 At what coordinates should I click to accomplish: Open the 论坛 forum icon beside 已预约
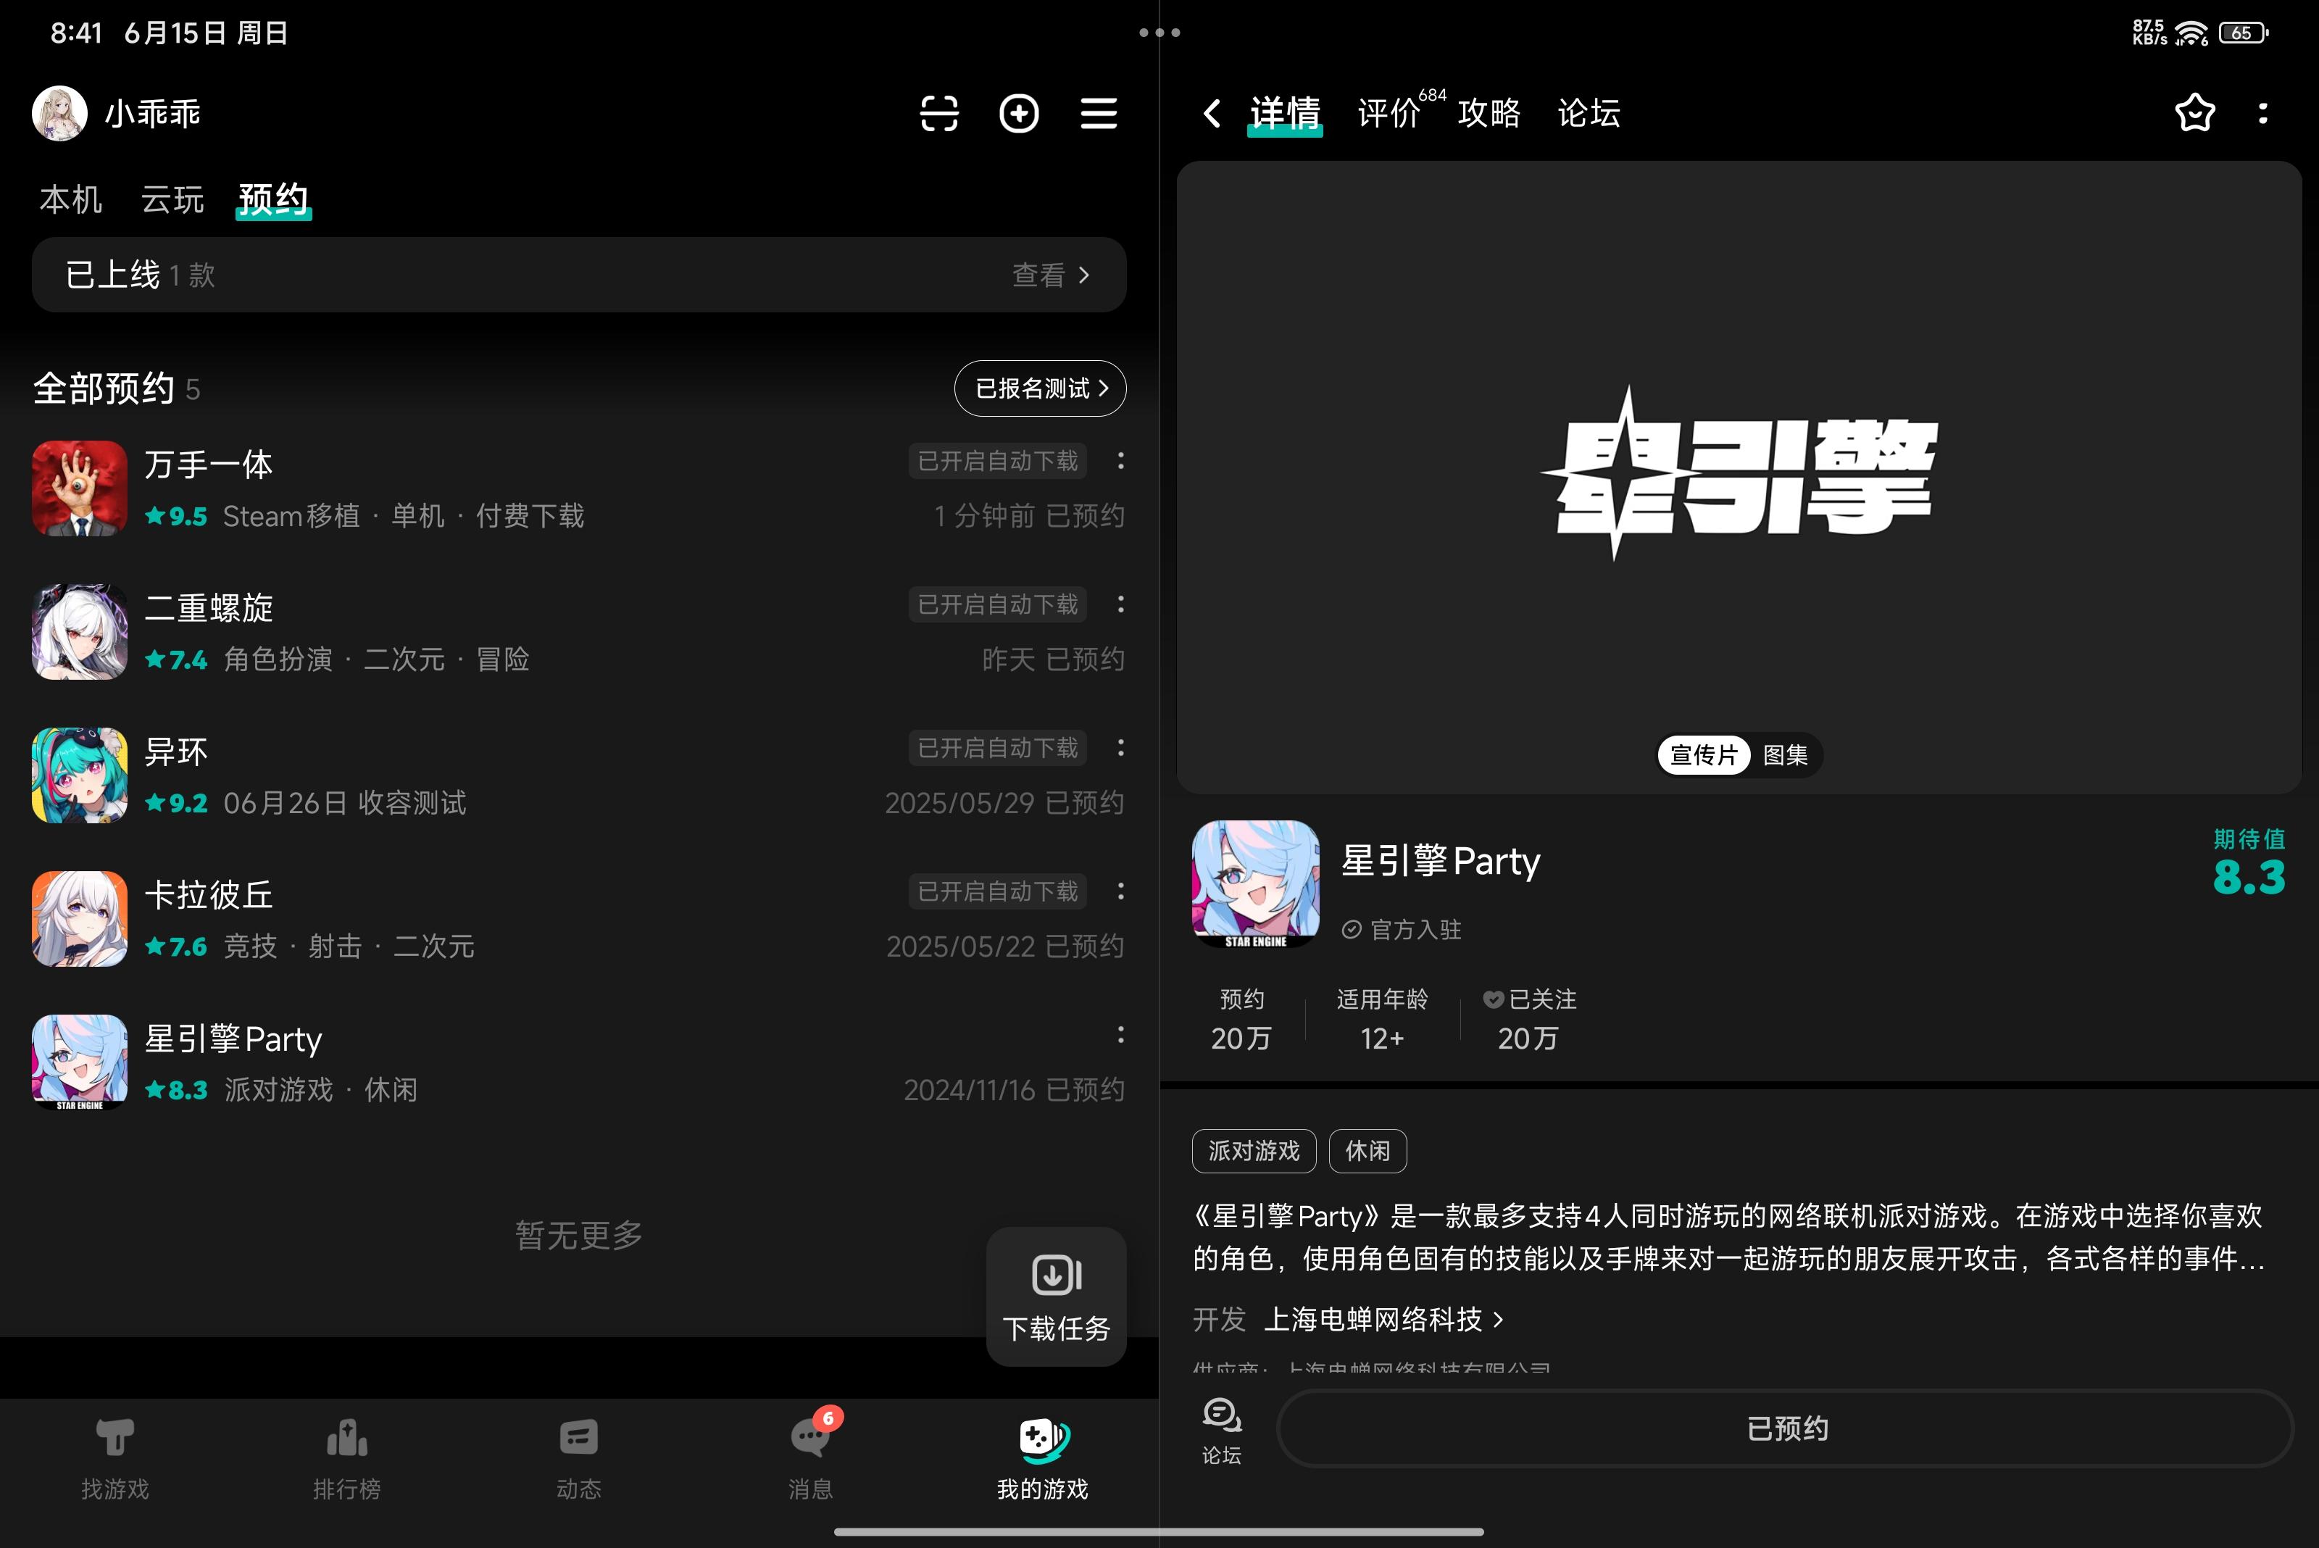[x=1221, y=1431]
